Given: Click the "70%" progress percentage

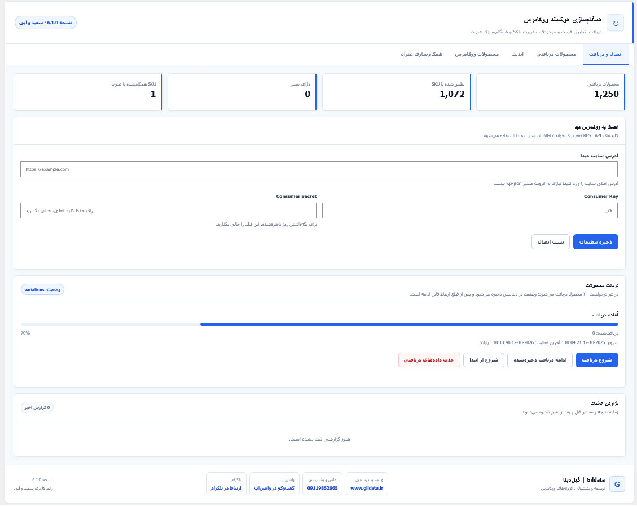Looking at the screenshot, I should [25, 333].
